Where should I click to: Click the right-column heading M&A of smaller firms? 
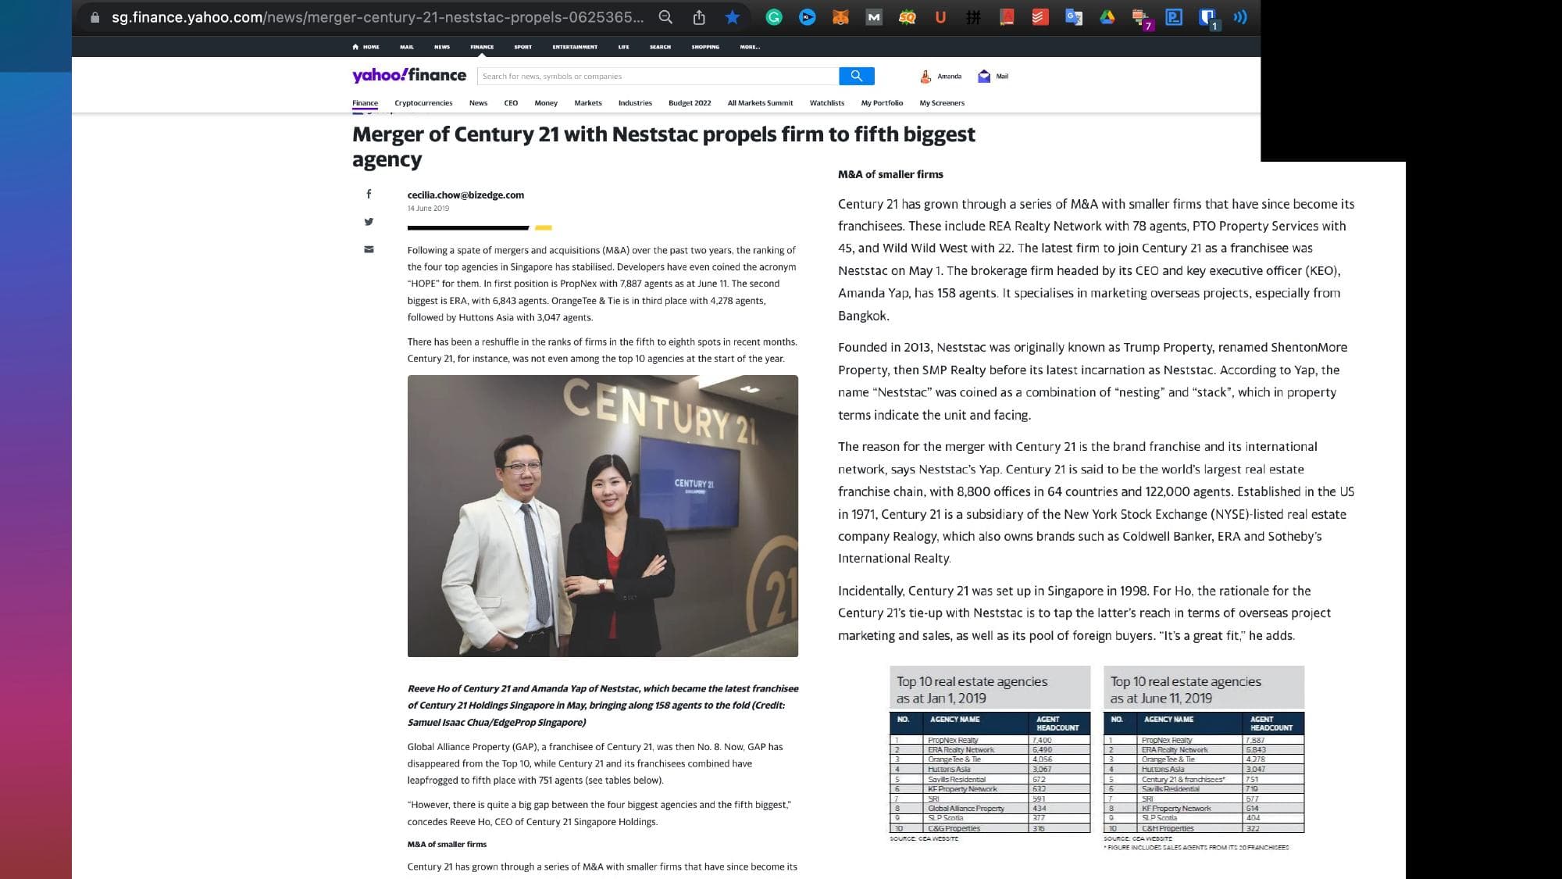coord(890,174)
